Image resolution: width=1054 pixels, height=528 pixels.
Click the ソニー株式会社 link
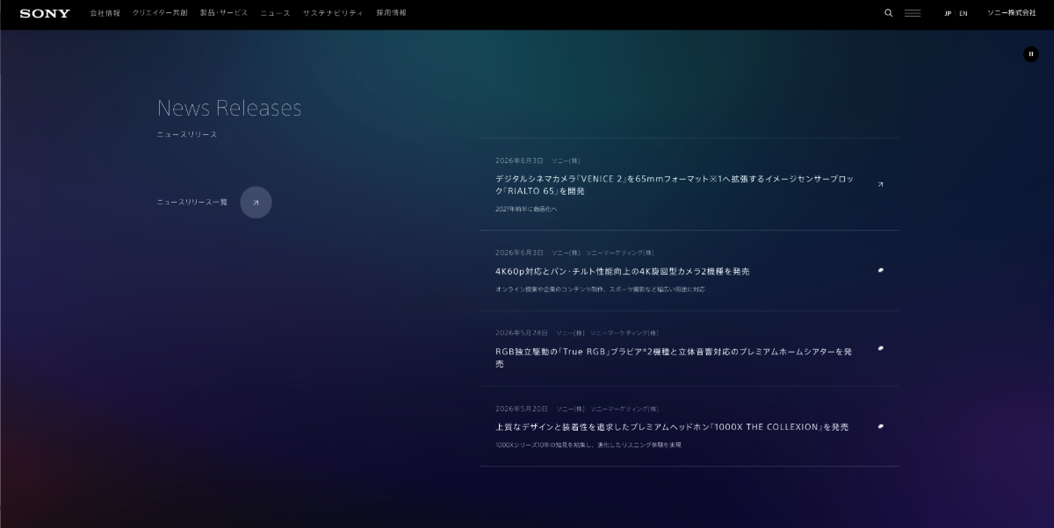(1012, 13)
